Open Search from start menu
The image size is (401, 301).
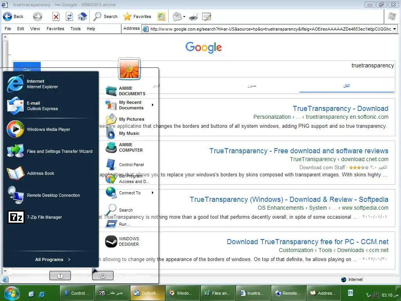[x=130, y=210]
